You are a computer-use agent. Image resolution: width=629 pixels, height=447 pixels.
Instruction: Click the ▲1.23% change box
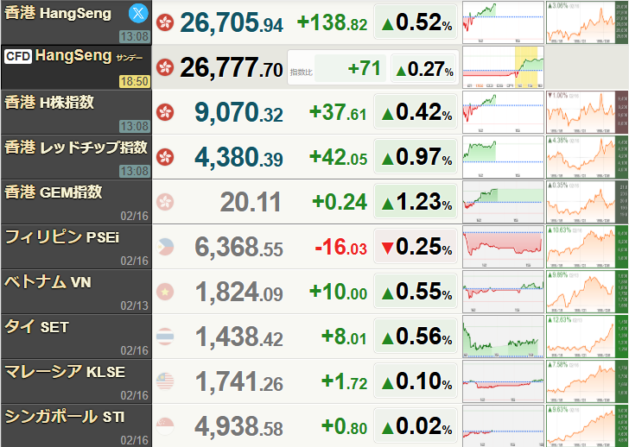pyautogui.click(x=416, y=201)
